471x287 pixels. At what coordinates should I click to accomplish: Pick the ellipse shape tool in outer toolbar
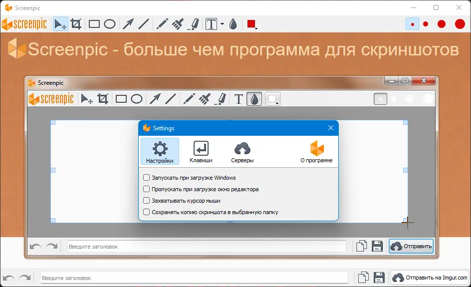(x=110, y=24)
